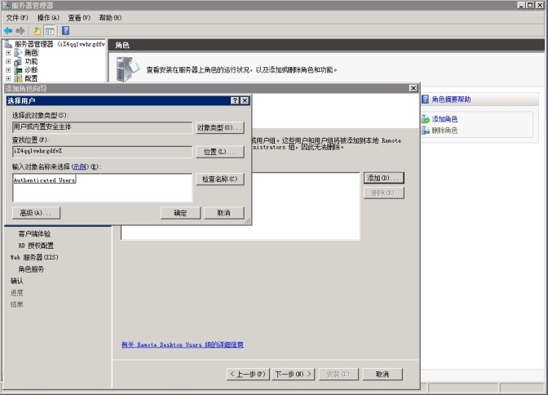Open the 帮助(H) menu
Image resolution: width=548 pixels, height=395 pixels.
click(x=110, y=18)
